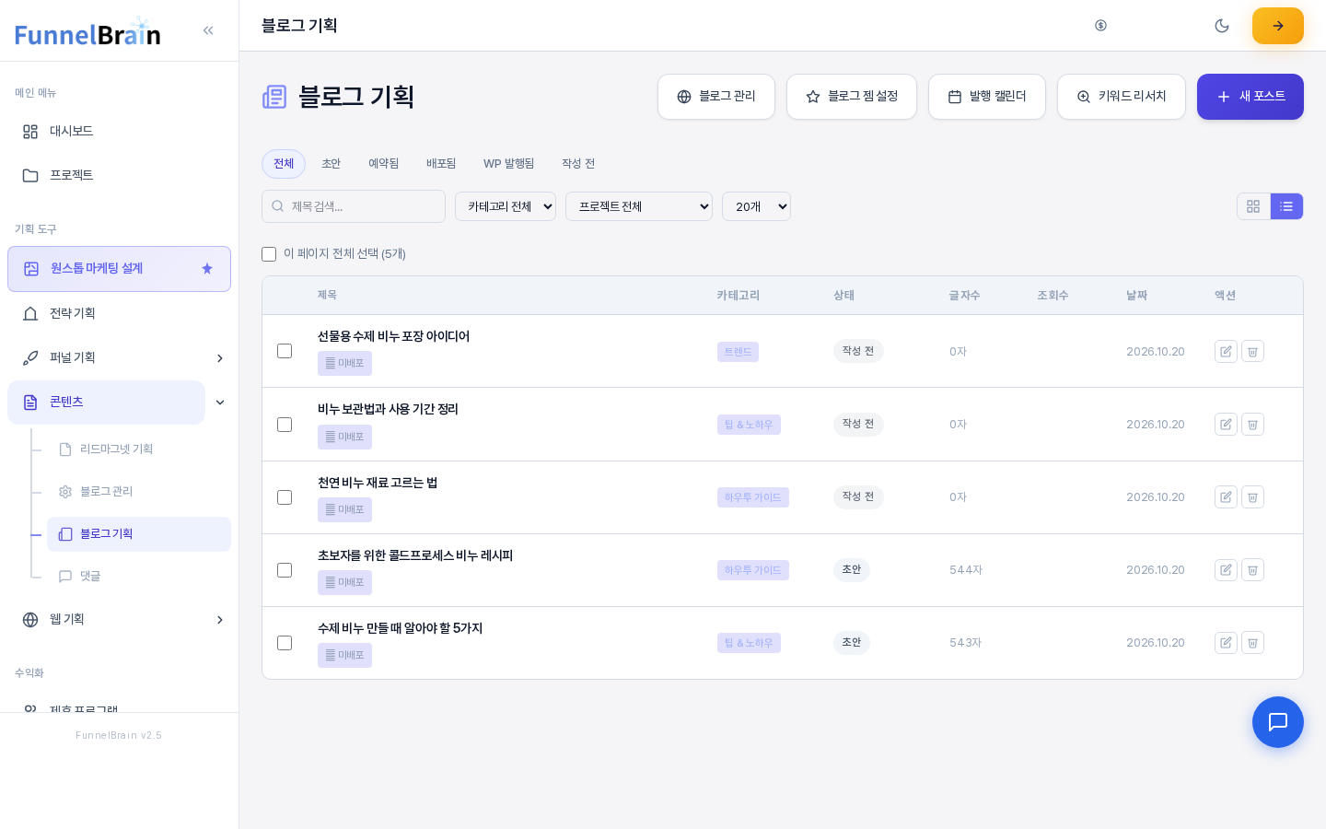The height and width of the screenshot is (829, 1326).
Task: Open 키워드 리서치
Action: pos(1122,97)
